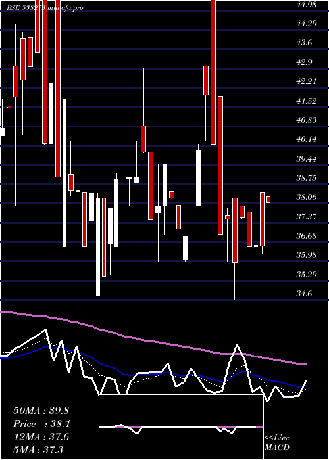The image size is (329, 460).
Task: Click the 34.6 price axis label
Action: (304, 294)
